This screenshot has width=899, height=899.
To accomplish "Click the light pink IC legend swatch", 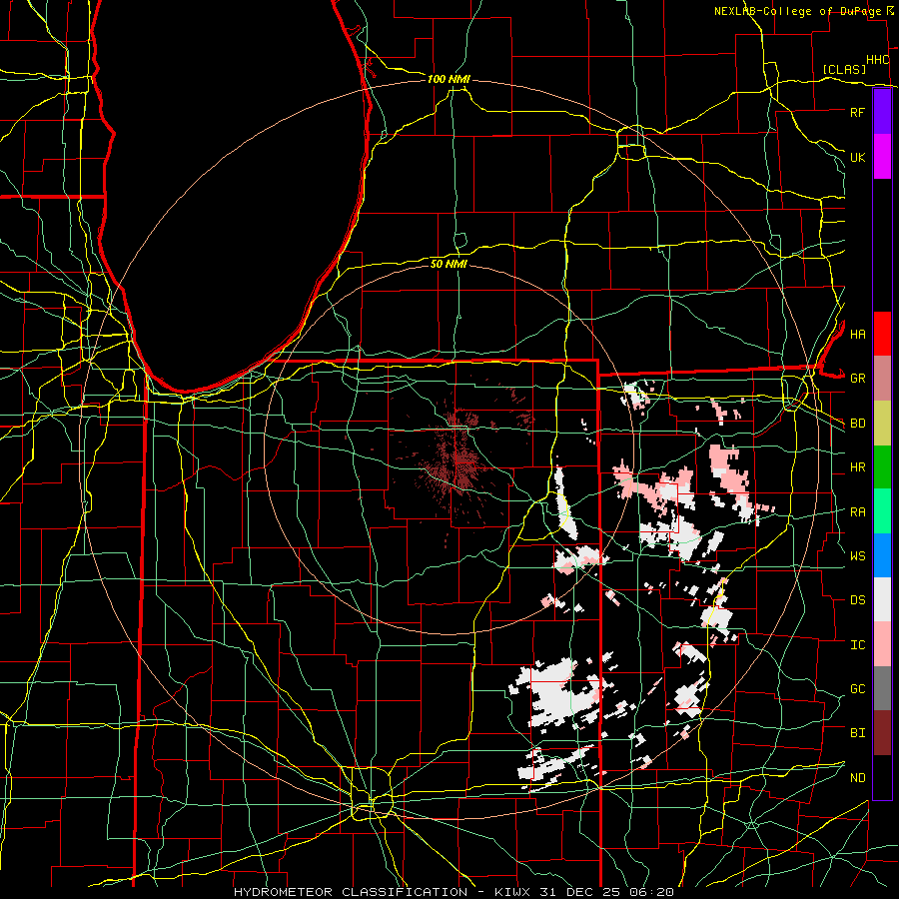I will pyautogui.click(x=882, y=644).
